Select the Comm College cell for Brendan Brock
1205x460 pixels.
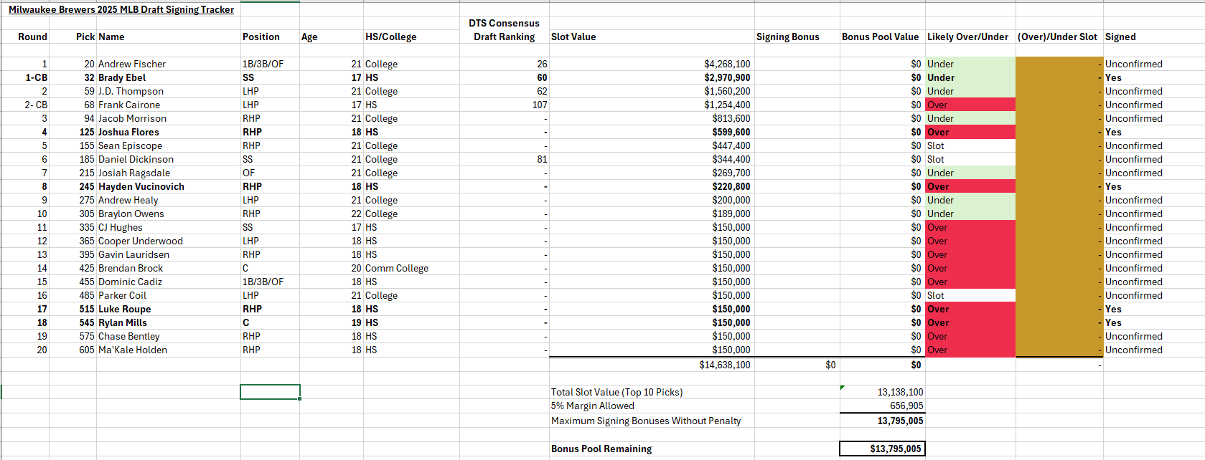396,268
